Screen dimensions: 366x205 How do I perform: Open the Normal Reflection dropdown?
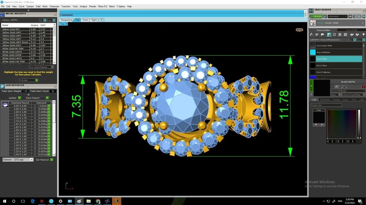[348, 91]
